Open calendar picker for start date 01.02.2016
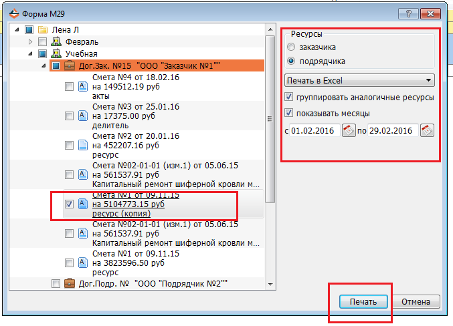453x326 pixels. pyautogui.click(x=349, y=130)
